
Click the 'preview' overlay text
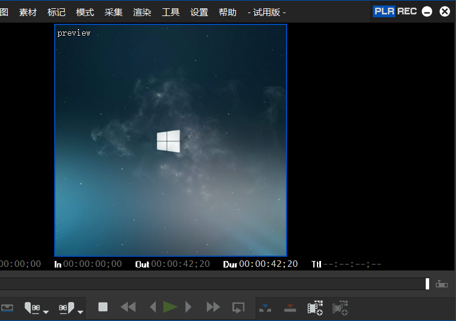click(74, 33)
